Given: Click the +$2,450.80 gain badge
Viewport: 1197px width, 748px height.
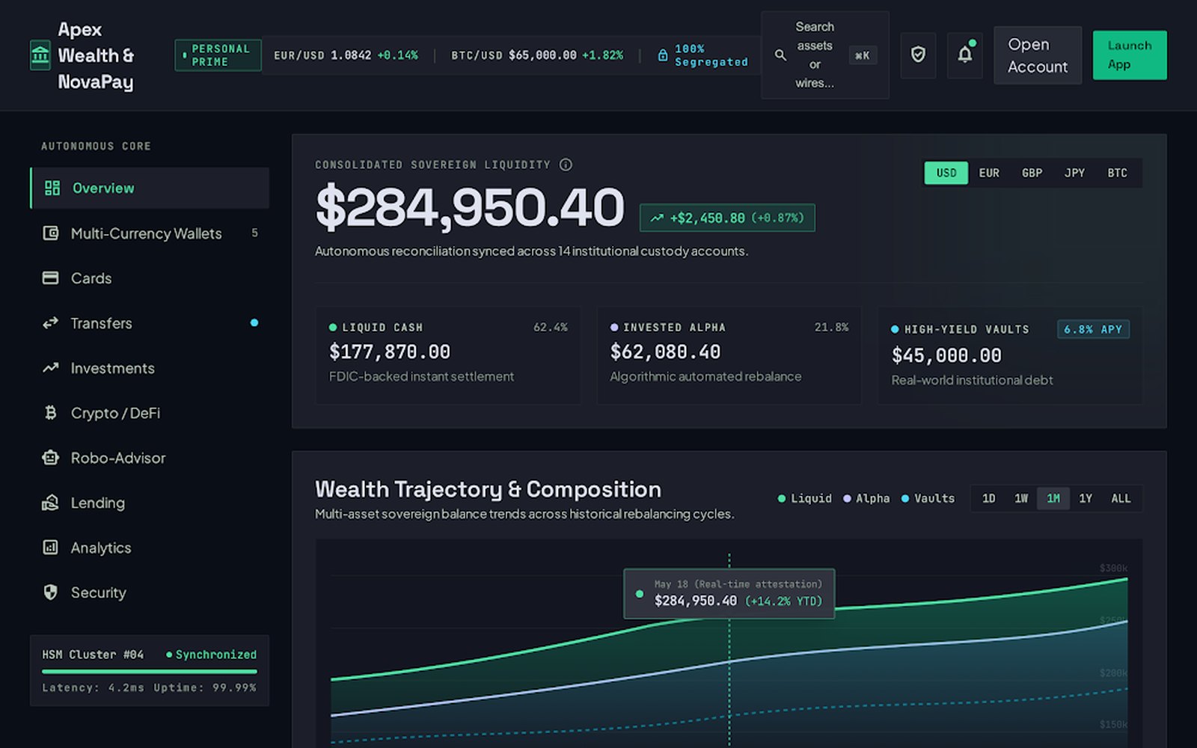Looking at the screenshot, I should 727,218.
